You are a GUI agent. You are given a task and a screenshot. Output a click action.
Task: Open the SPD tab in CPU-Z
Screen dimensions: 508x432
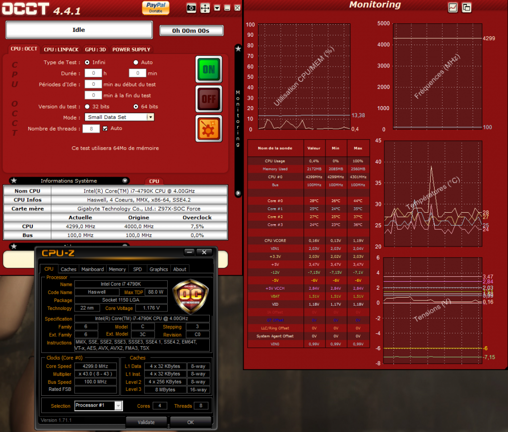(x=137, y=269)
